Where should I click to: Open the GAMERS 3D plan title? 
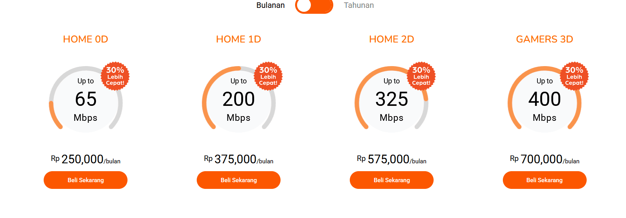[x=545, y=39]
